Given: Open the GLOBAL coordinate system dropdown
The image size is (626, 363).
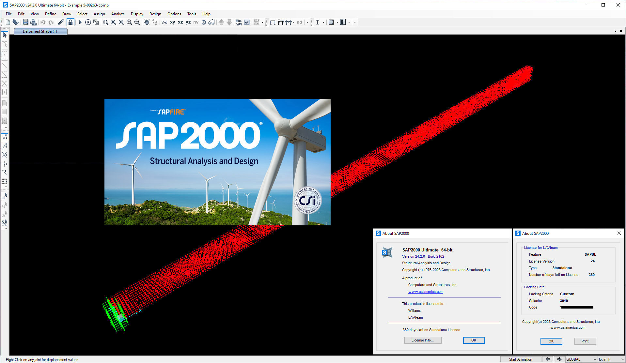Looking at the screenshot, I should pyautogui.click(x=581, y=359).
